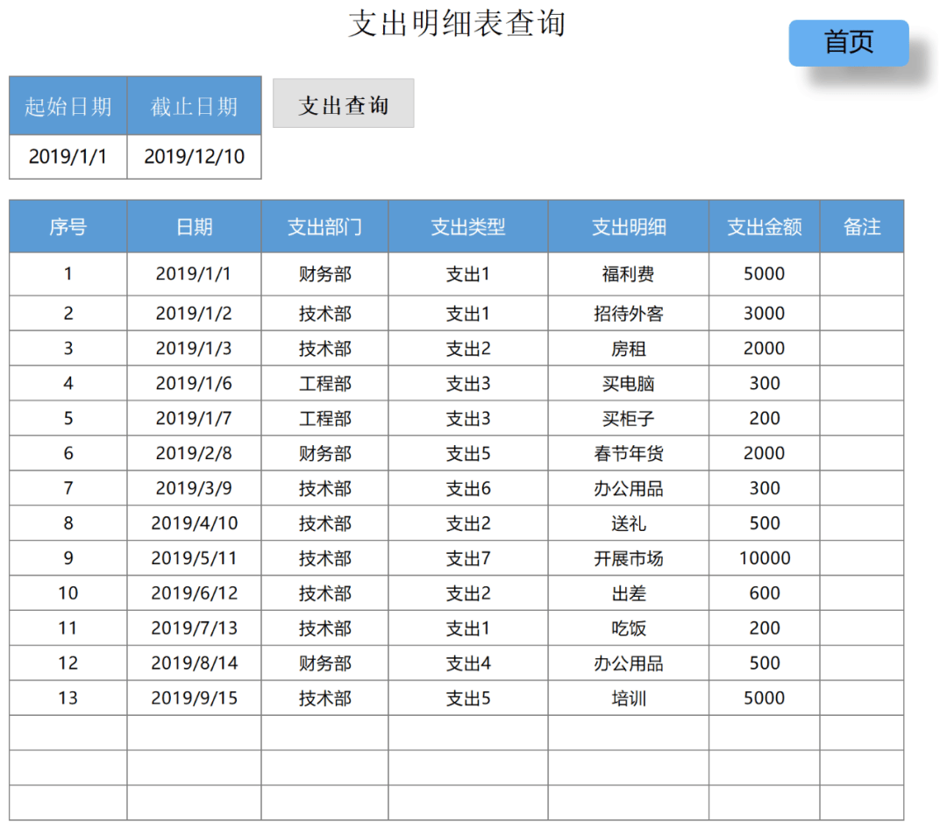
Task: Select the 日期 column header
Action: 193,226
